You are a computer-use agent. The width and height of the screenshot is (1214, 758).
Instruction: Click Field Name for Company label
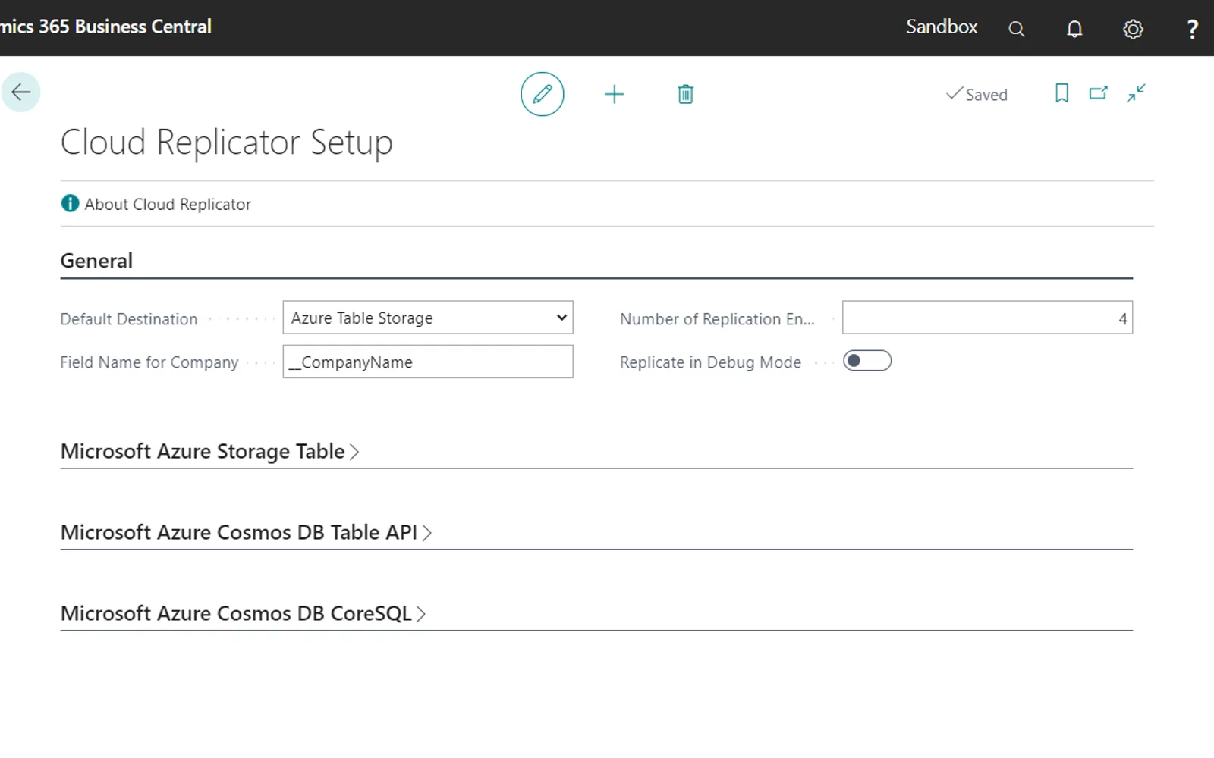click(149, 362)
